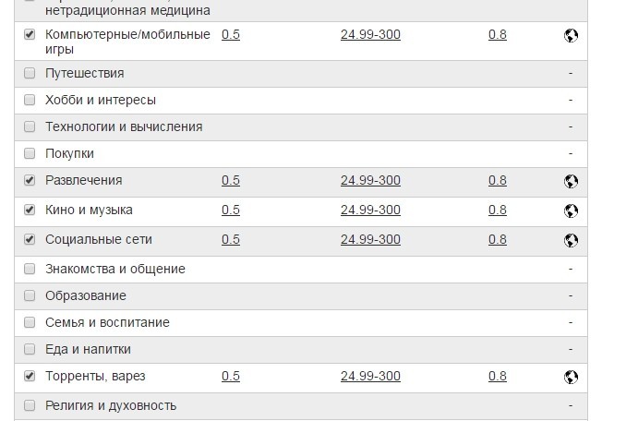Check Технологии и вычисления category
The image size is (626, 421).
click(30, 126)
